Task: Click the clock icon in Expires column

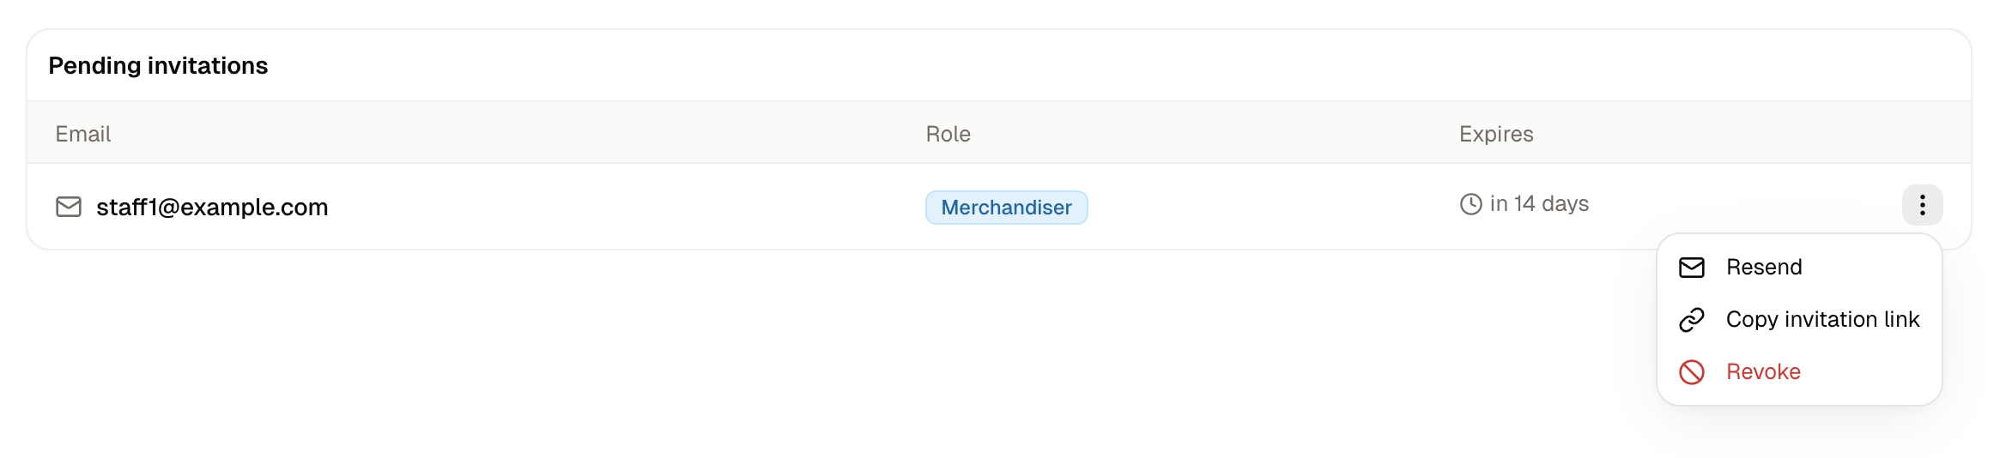Action: pos(1470,204)
